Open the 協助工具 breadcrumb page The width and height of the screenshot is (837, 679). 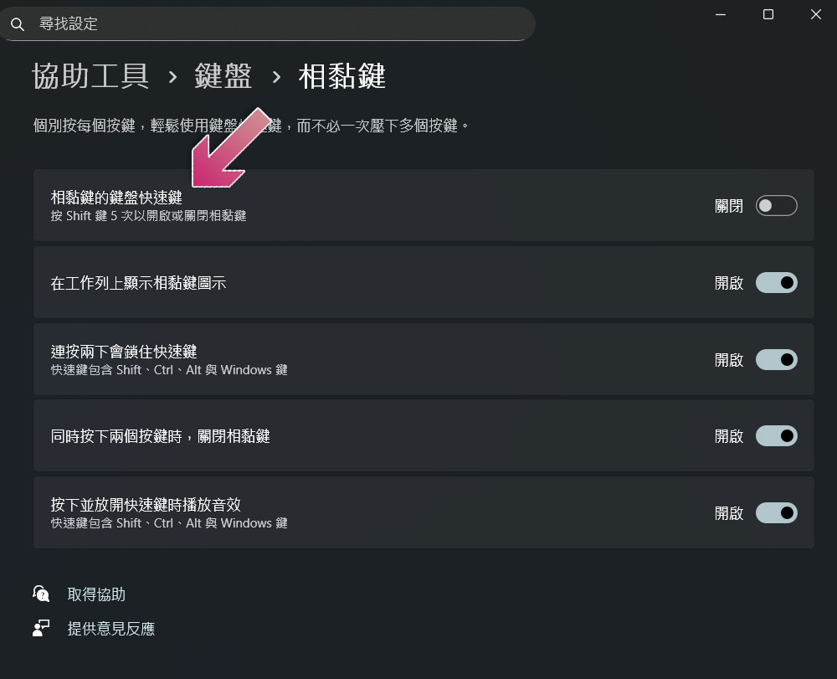tap(90, 76)
